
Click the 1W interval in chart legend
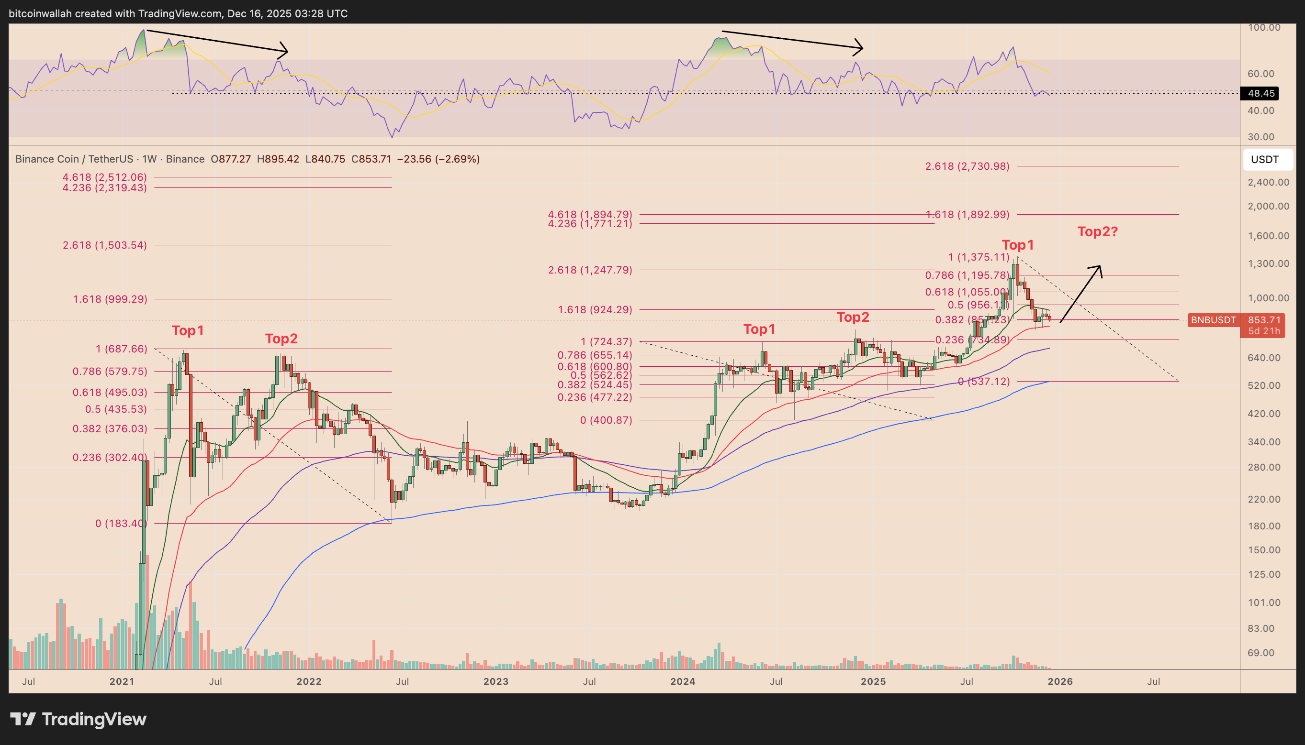click(149, 159)
